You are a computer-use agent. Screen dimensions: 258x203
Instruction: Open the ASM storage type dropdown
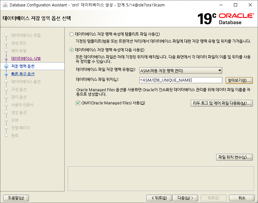click(181, 71)
